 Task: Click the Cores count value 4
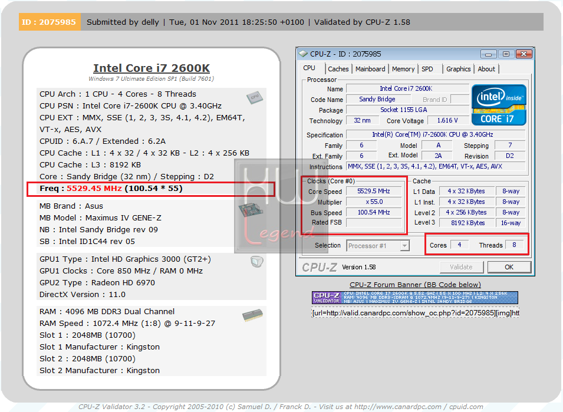(459, 245)
